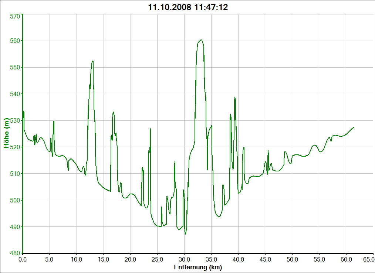This screenshot has height=273, width=375.
Task: Select the 30.0 tick label on the distance axis
Action: (184, 260)
